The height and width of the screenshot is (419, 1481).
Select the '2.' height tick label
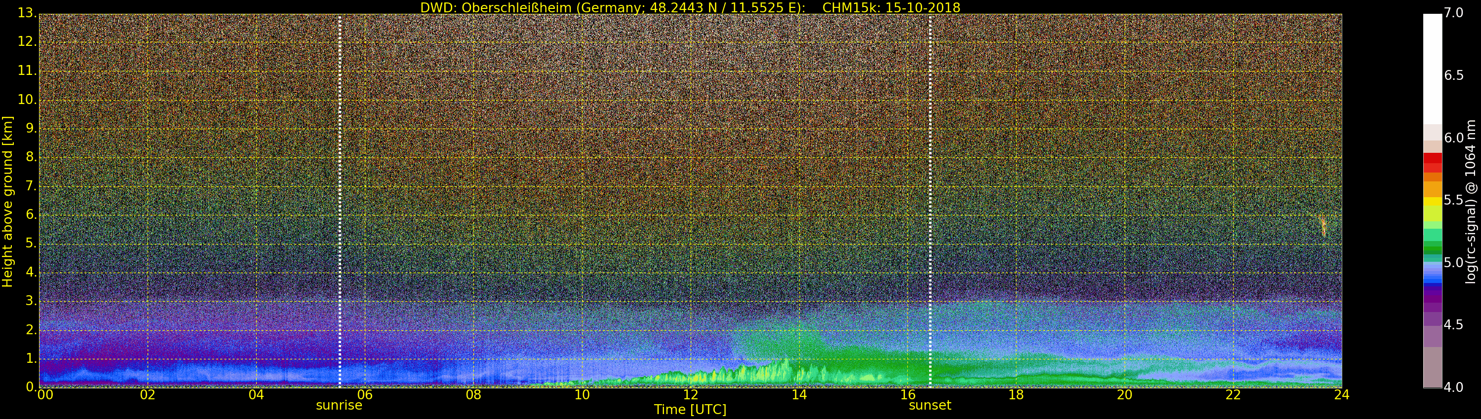(x=31, y=329)
